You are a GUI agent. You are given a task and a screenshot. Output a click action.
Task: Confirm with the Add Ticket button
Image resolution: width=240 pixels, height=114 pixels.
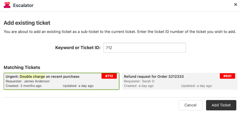coord(221,105)
